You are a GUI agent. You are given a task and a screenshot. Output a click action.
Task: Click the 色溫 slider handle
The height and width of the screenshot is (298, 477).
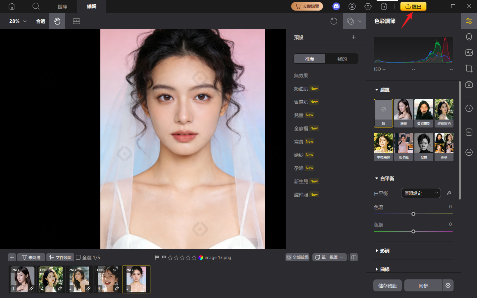click(413, 214)
